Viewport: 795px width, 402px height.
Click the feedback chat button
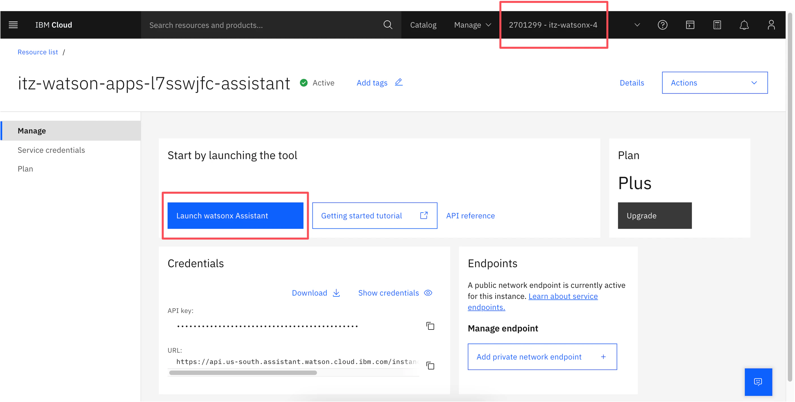tap(758, 382)
